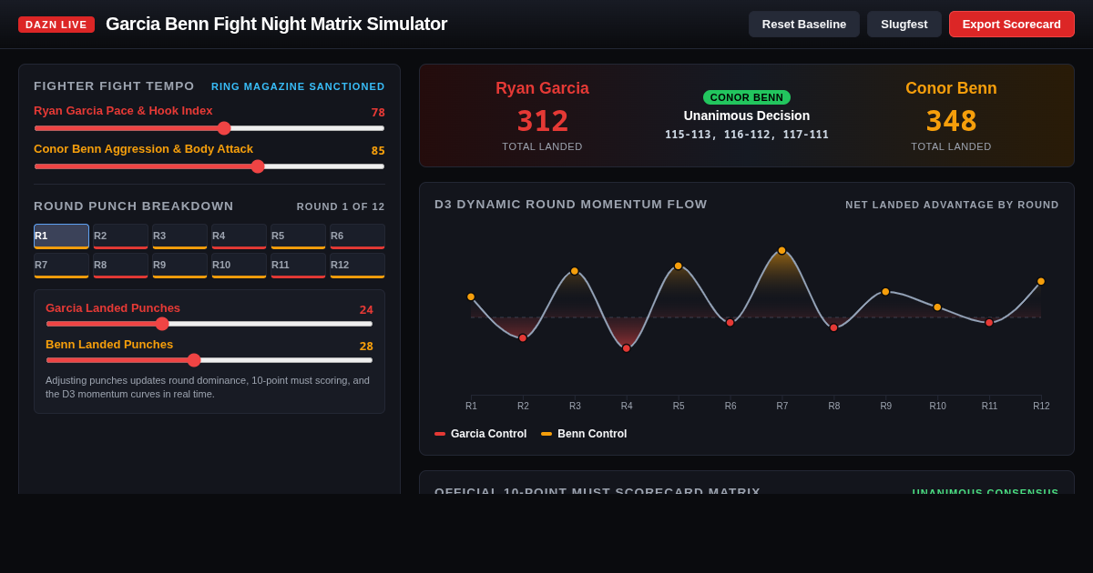Screen dimensions: 1093x573
Task: Choose round R10 tab
Action: pos(239,266)
